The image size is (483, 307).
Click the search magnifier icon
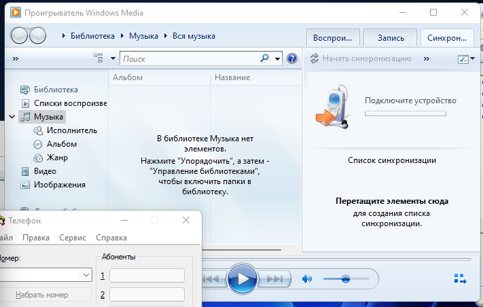[x=265, y=58]
